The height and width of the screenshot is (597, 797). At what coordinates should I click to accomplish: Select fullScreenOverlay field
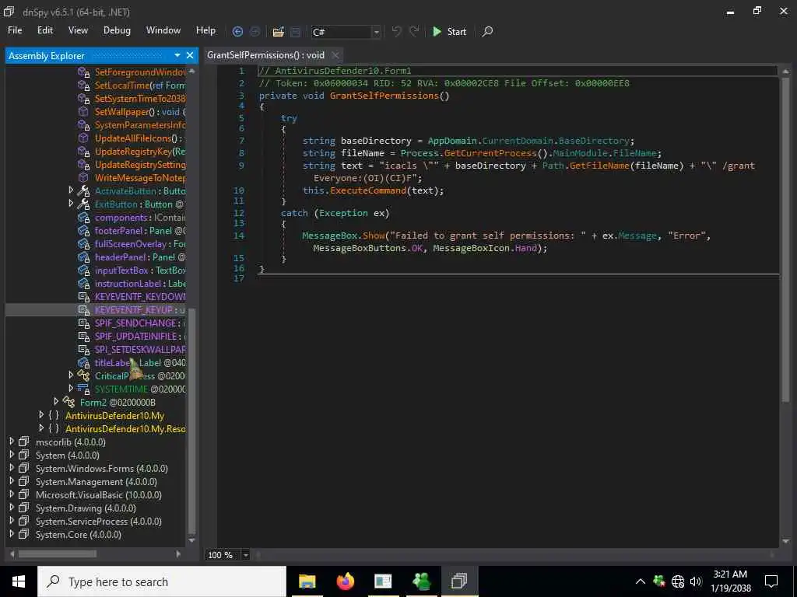coord(140,243)
